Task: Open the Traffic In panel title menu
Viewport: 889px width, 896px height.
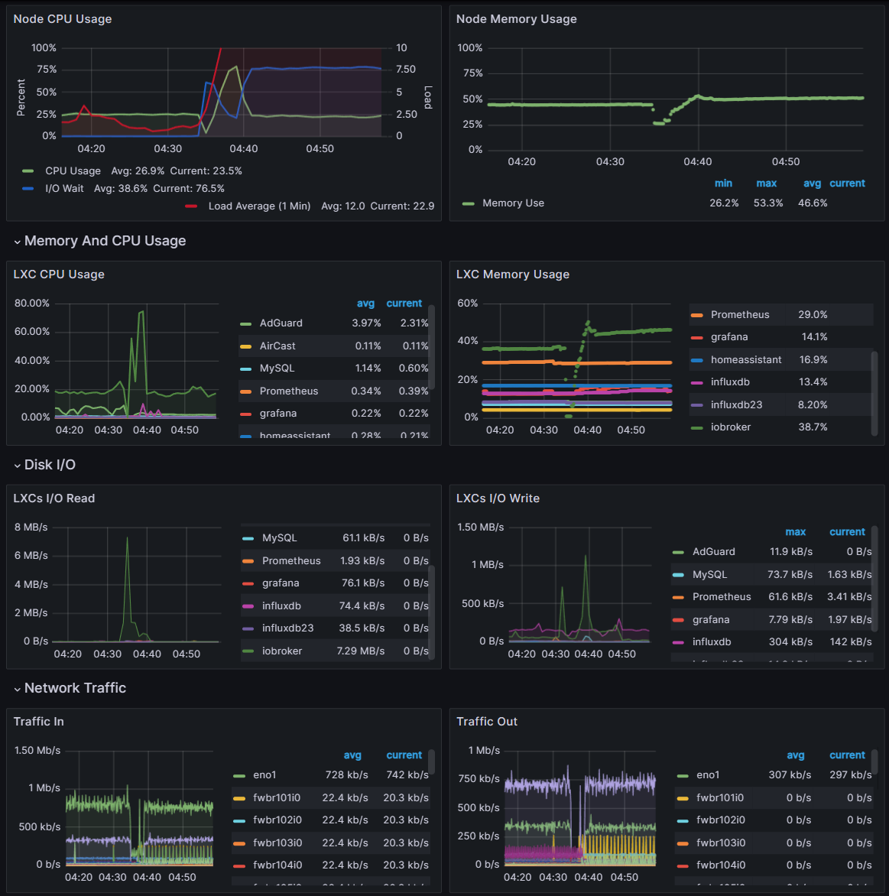Action: 38,722
